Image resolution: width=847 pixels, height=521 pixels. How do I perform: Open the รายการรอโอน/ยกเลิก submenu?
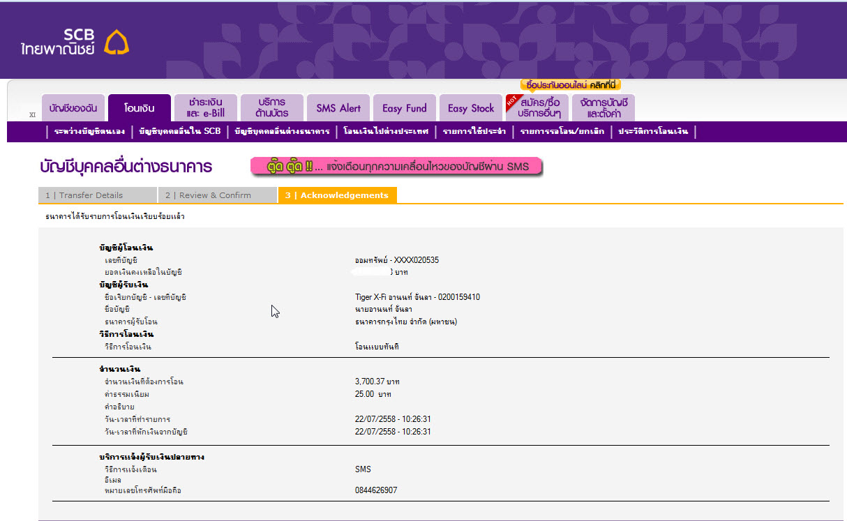pos(562,131)
